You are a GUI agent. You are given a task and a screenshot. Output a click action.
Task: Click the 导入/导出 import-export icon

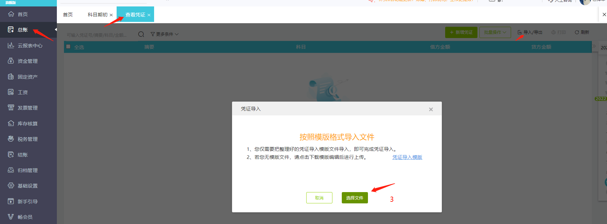click(519, 32)
